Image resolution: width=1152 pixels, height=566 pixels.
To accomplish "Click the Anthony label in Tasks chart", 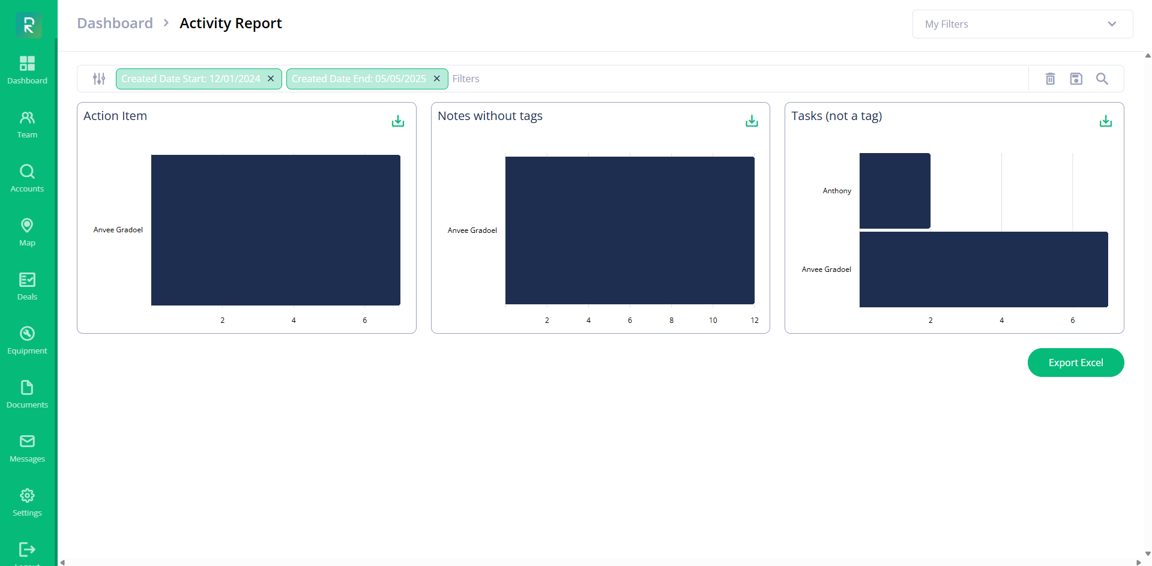I will [837, 191].
